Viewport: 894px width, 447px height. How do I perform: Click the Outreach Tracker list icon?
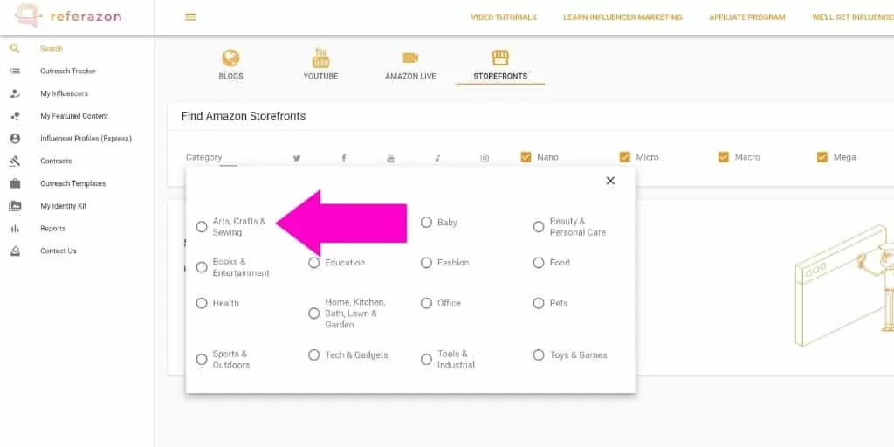point(16,71)
